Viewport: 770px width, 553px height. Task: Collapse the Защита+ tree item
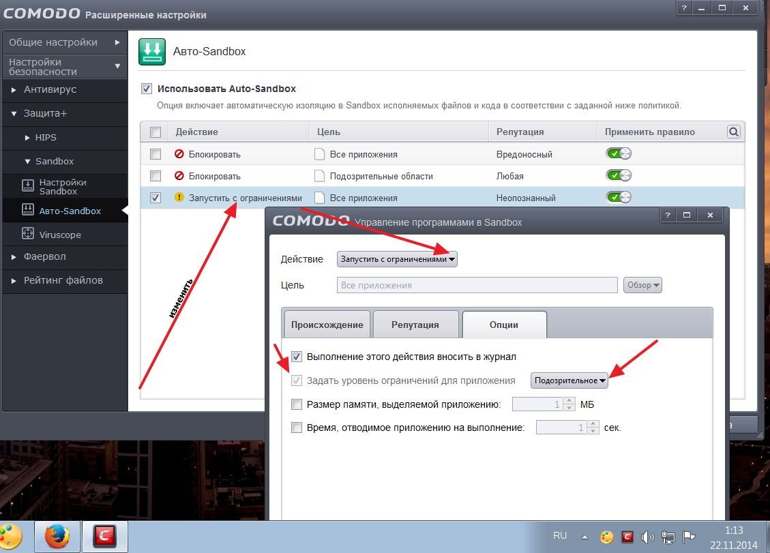[x=14, y=113]
